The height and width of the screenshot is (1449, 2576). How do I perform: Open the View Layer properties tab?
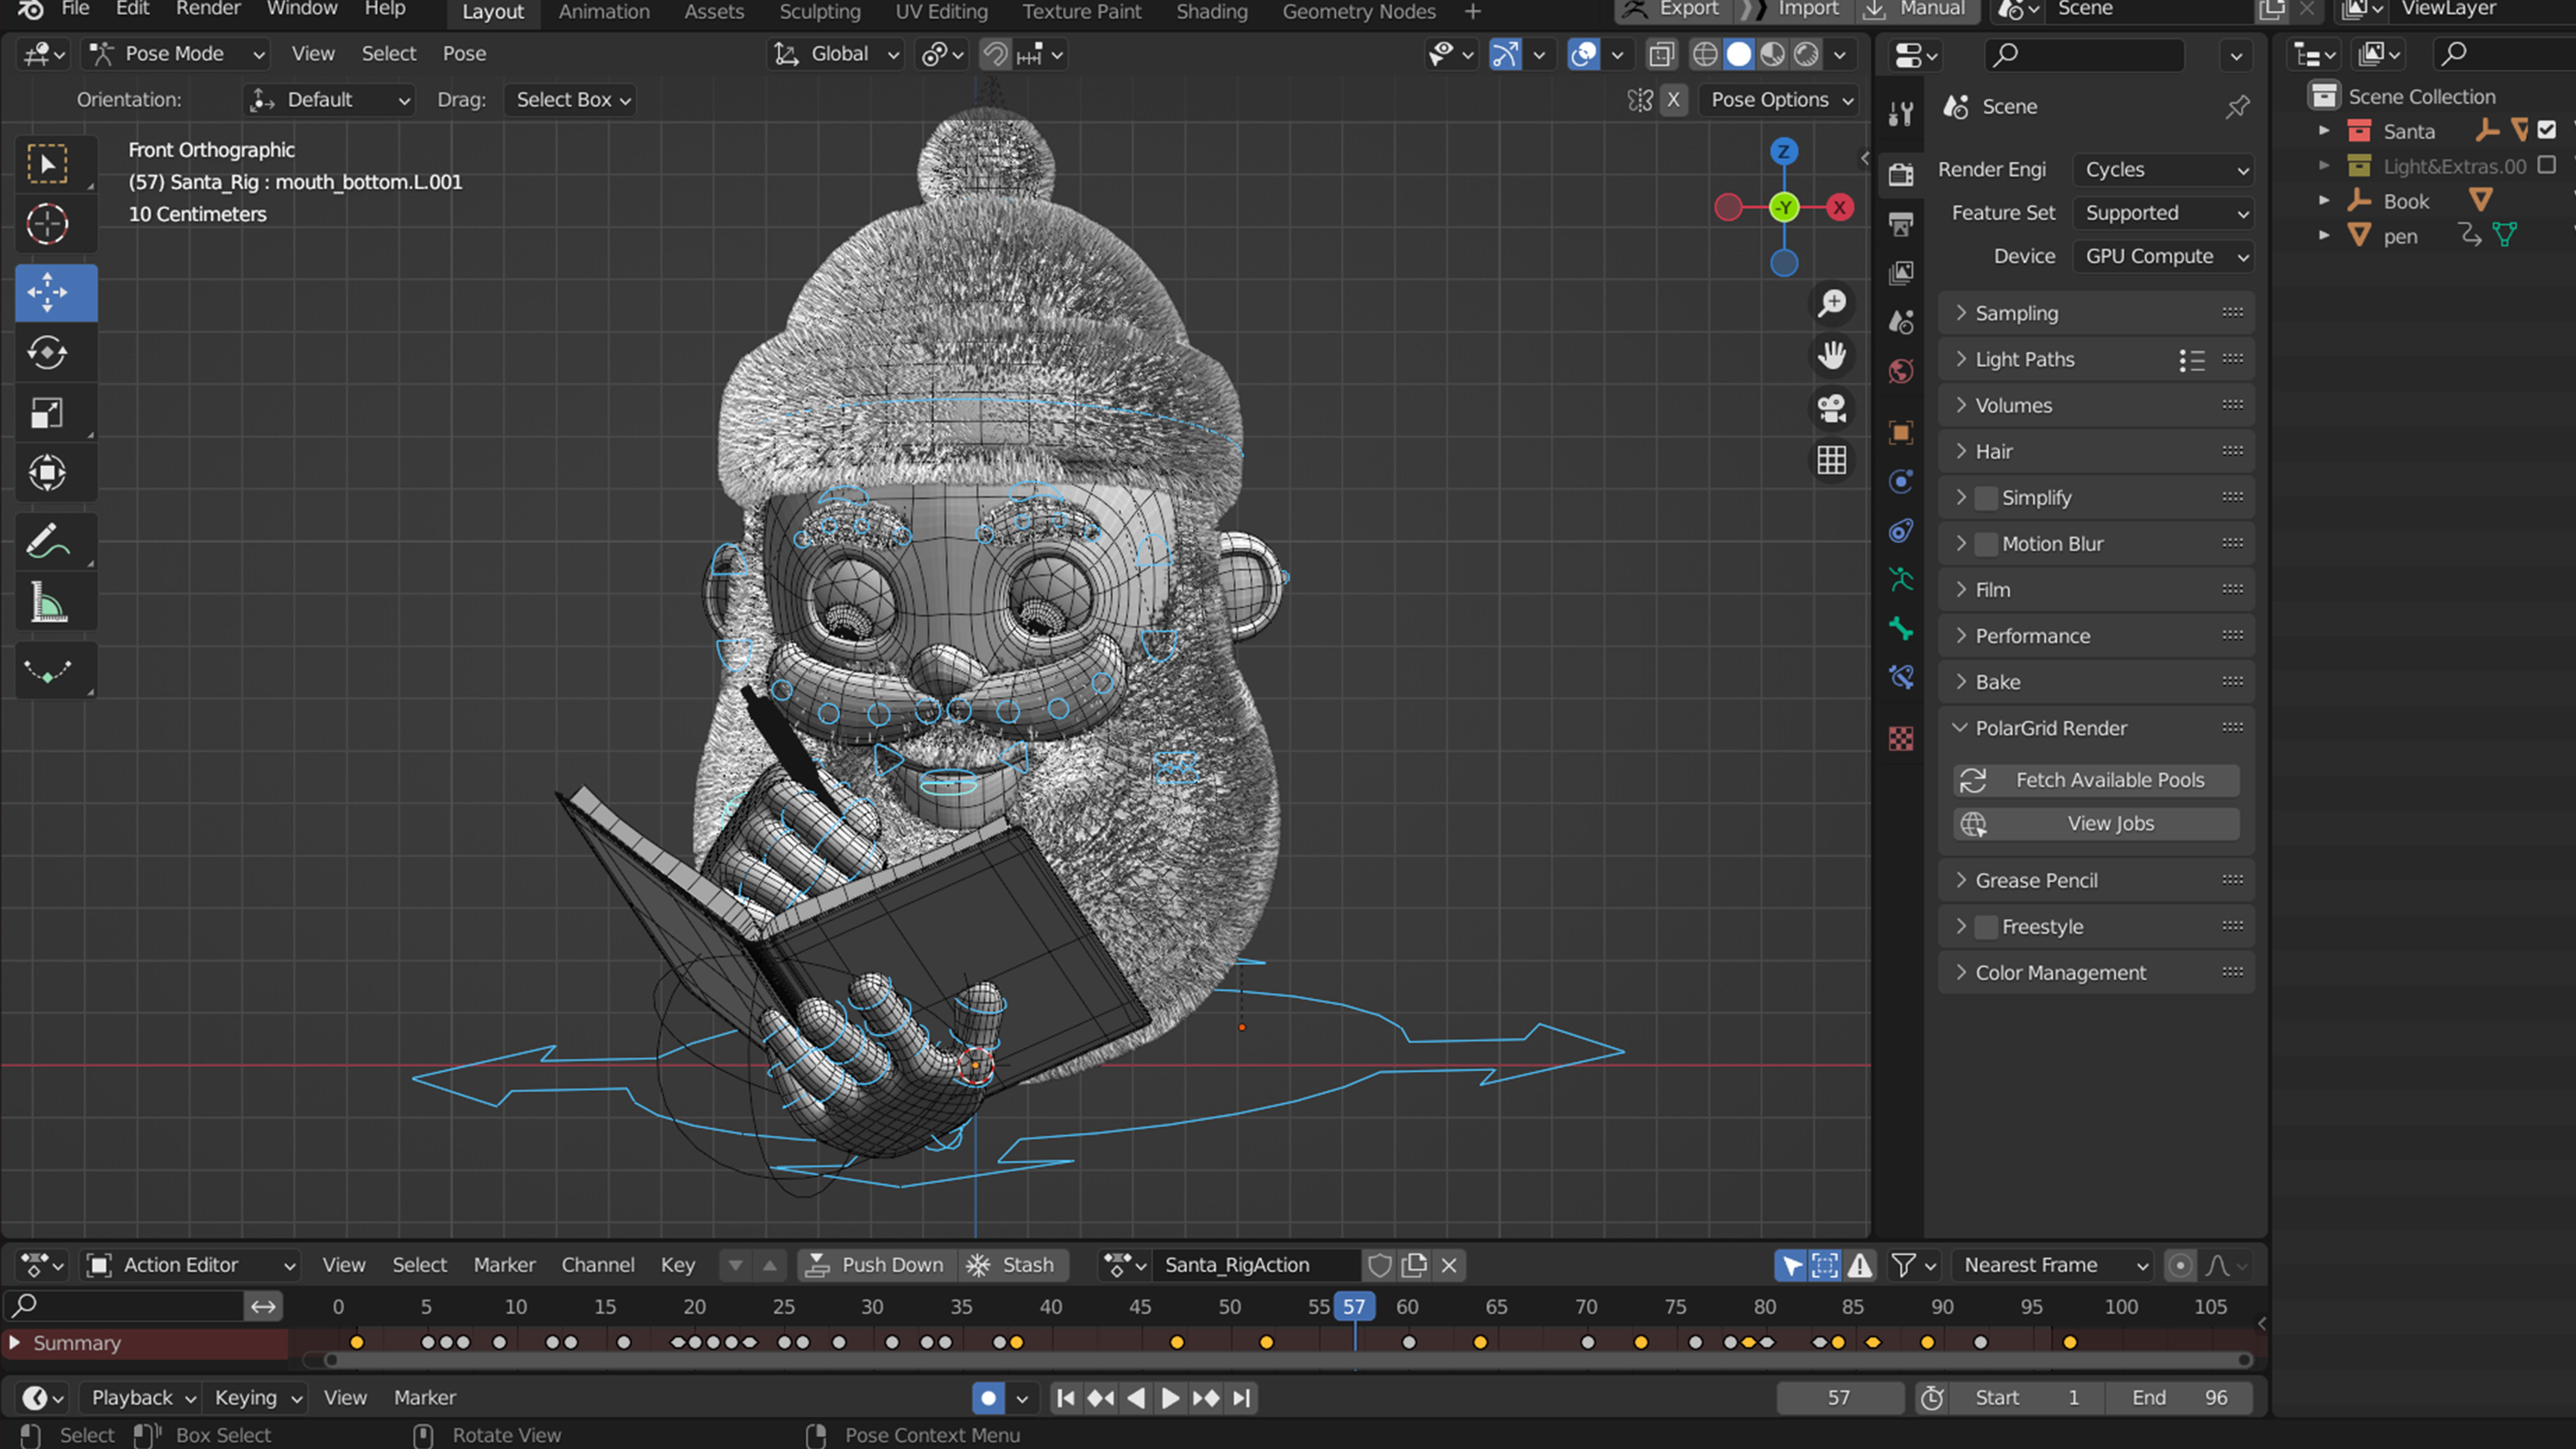[x=1901, y=272]
